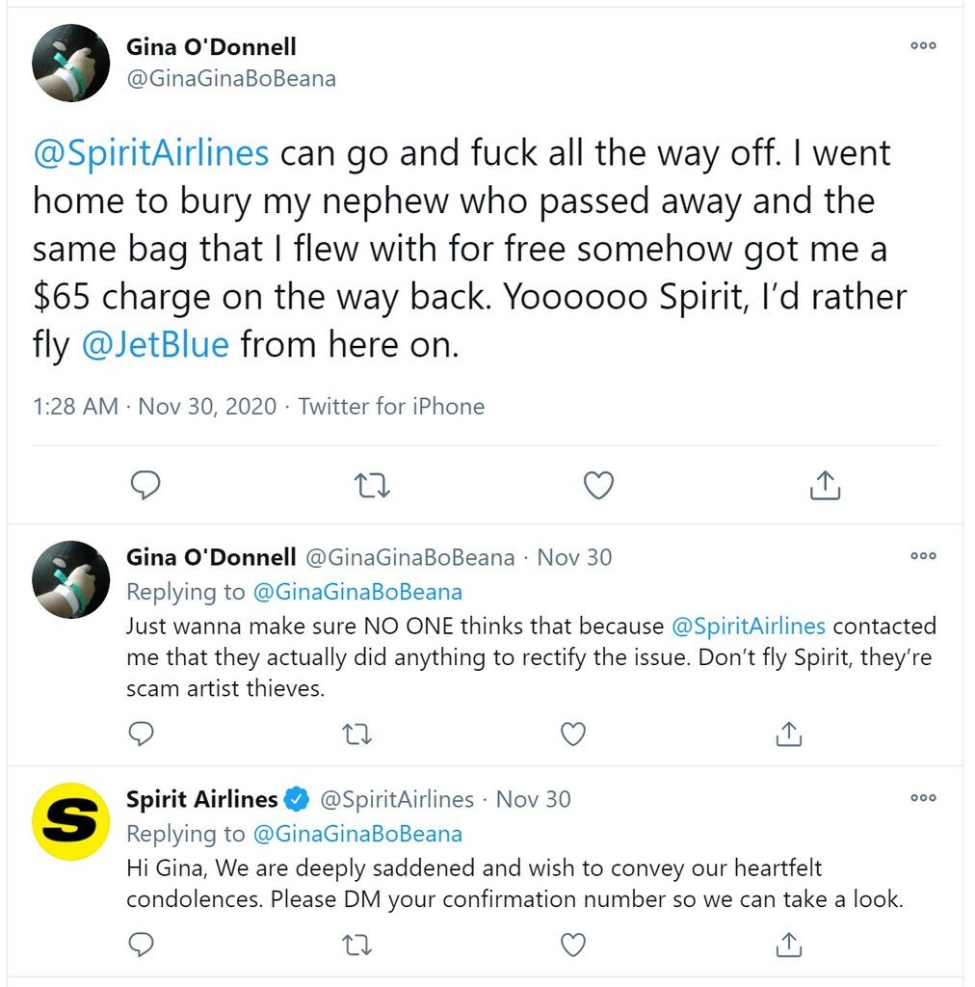Viewport: 975px width, 987px height.
Task: Open more options on Gina's reply tweet
Action: click(923, 556)
